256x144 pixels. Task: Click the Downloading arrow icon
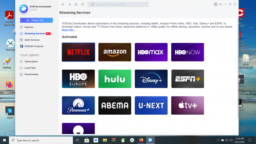(21, 74)
